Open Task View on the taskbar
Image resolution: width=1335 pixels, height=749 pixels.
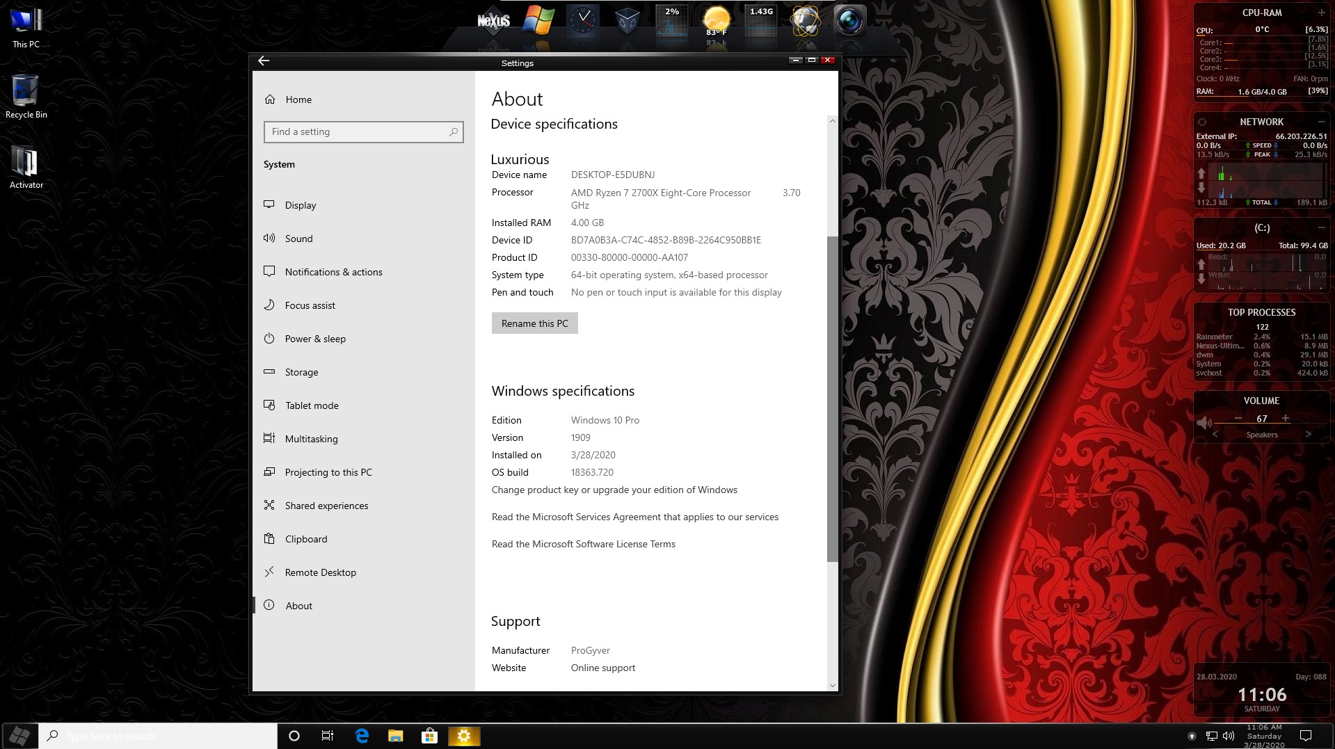[328, 736]
